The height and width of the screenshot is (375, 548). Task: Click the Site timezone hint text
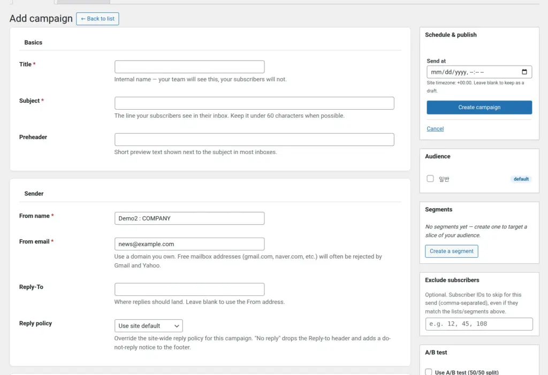(475, 87)
